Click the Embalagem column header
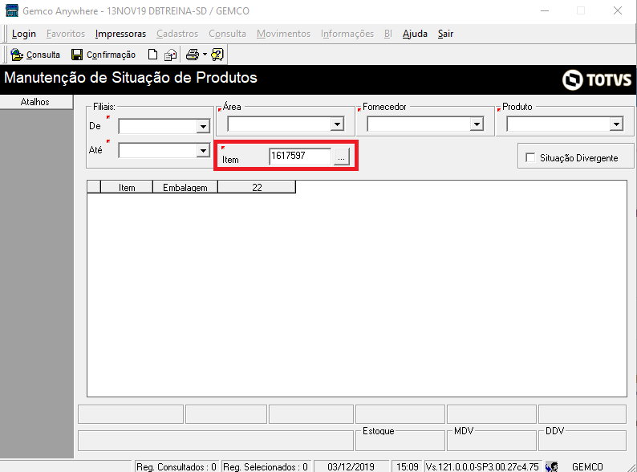 [185, 187]
